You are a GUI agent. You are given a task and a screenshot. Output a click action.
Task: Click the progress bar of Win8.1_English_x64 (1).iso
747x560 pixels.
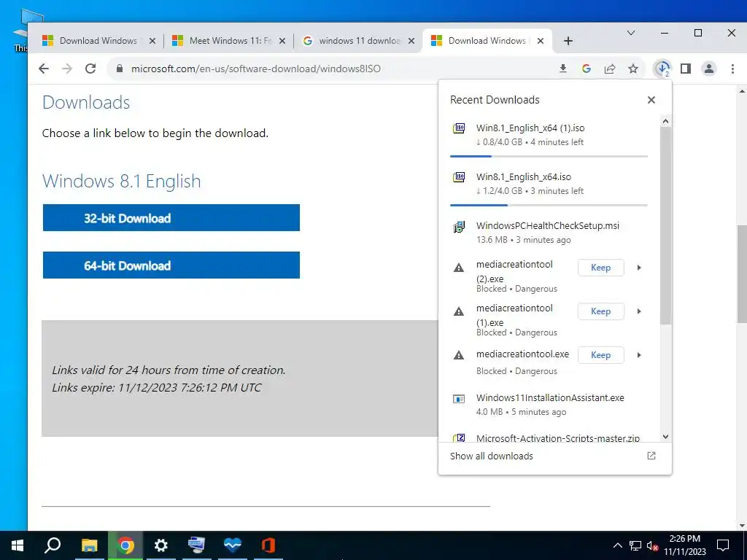[549, 156]
